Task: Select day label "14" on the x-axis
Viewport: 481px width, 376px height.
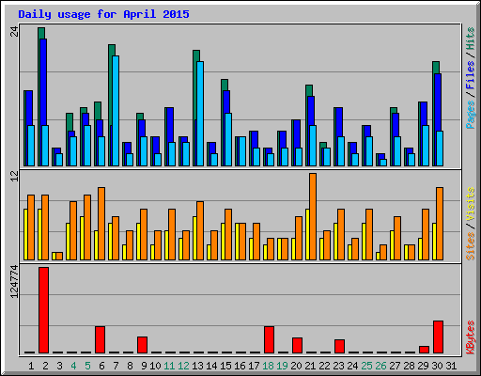Action: tap(211, 366)
